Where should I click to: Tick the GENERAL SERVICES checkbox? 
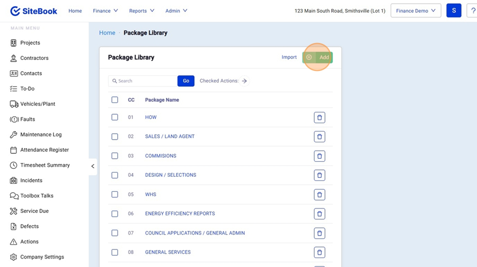point(114,252)
